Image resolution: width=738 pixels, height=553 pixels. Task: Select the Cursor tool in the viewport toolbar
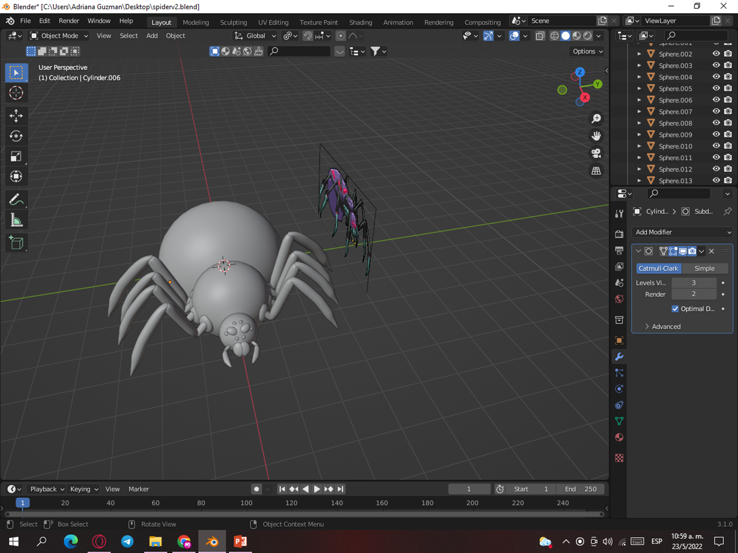click(16, 93)
